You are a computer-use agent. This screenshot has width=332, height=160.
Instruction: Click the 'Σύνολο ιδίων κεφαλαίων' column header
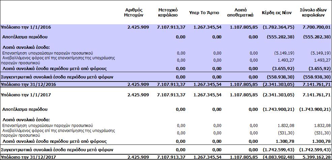pos(313,12)
